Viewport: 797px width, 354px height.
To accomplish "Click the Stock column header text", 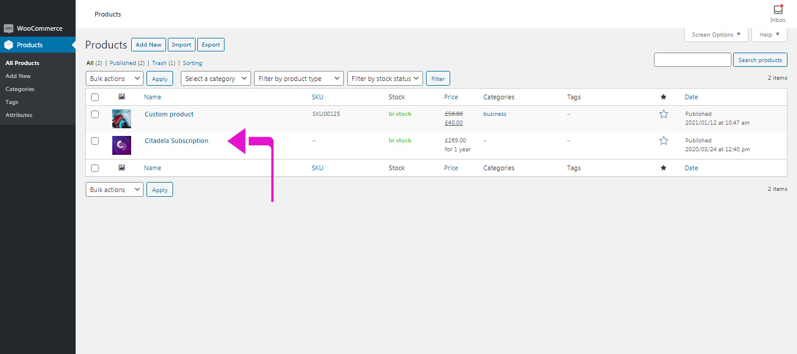I will click(x=397, y=97).
